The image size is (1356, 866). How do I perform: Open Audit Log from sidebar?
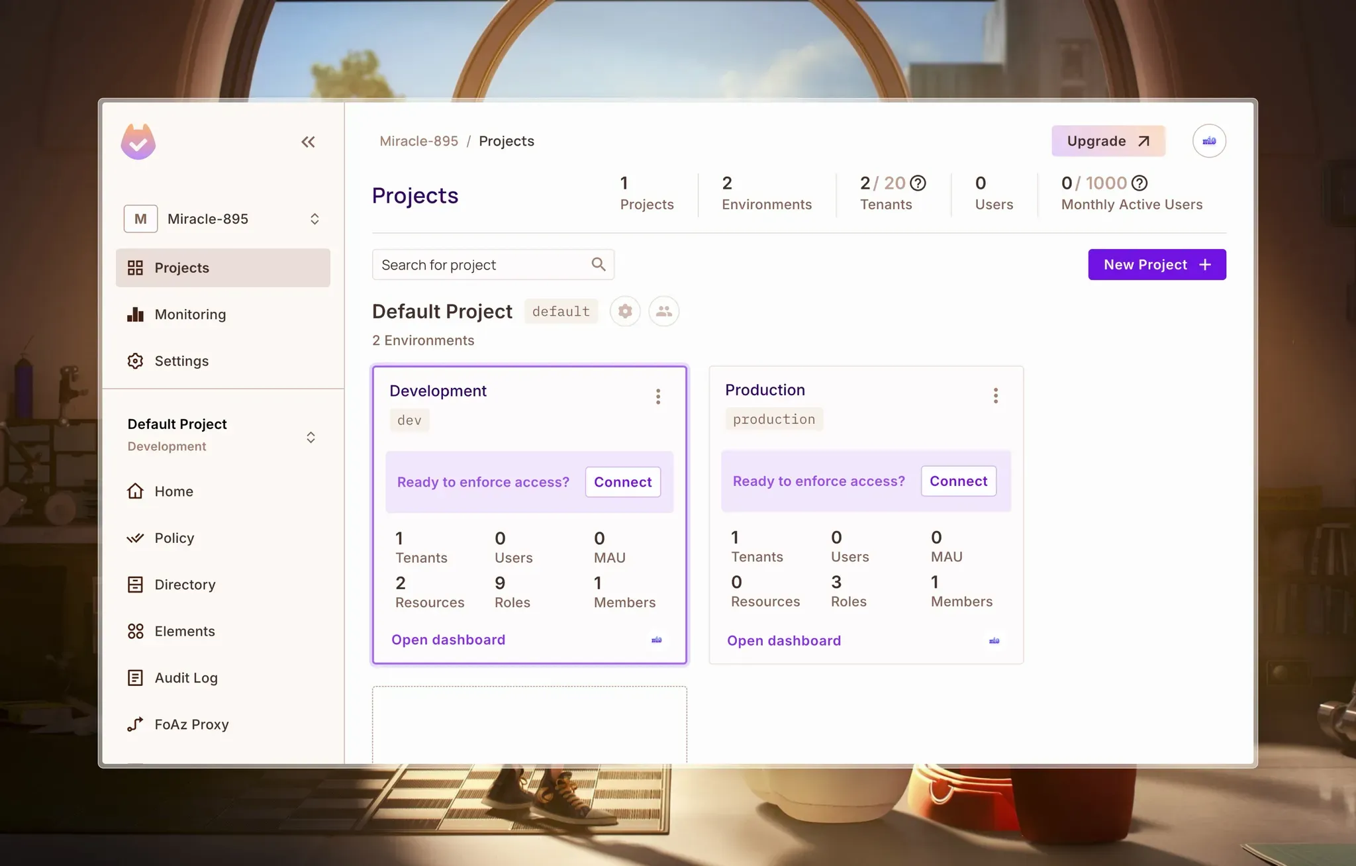(x=186, y=677)
